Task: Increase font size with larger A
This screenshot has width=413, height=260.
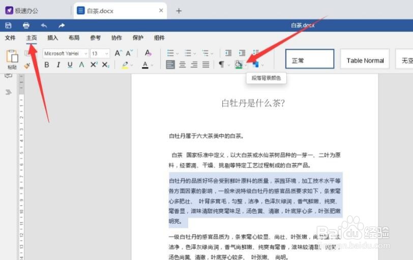Action: pos(119,53)
